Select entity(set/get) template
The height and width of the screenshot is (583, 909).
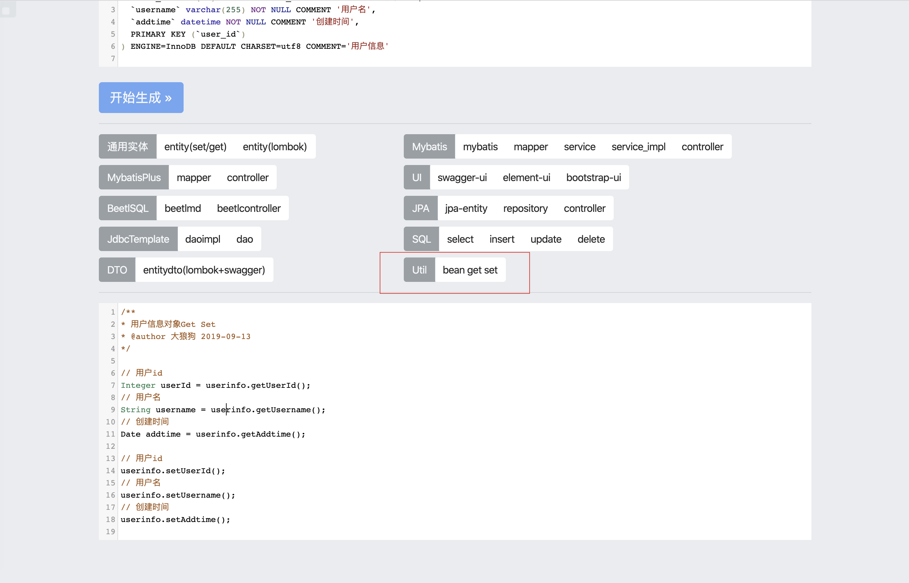click(x=195, y=146)
